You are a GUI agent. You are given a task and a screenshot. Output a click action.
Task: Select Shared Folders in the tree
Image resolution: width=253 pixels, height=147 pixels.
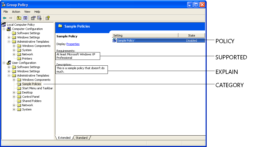(x=32, y=101)
